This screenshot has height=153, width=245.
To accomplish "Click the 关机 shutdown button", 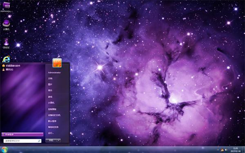I will coord(51,140).
